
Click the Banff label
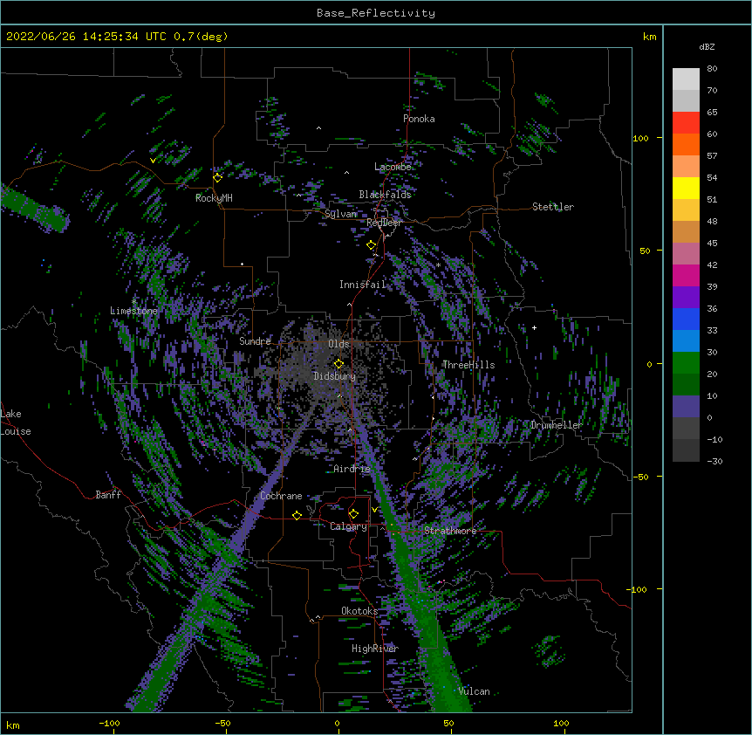click(108, 495)
